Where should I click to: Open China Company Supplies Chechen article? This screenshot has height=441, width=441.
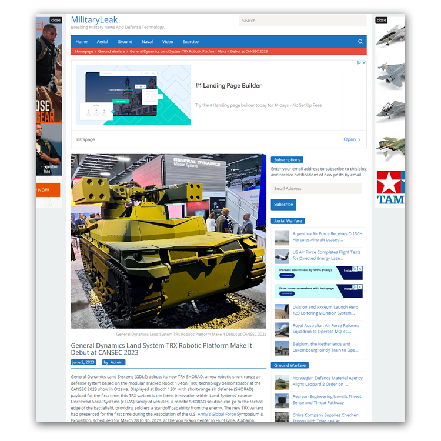[x=325, y=417]
